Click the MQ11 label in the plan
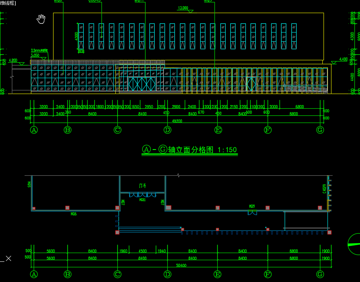The height and width of the screenshot is (282, 360). point(143,200)
